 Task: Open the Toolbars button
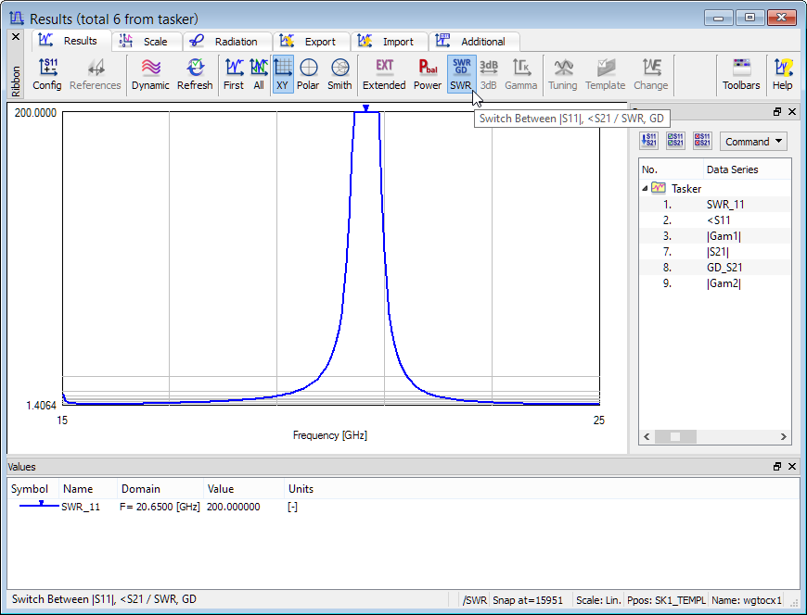tap(741, 74)
